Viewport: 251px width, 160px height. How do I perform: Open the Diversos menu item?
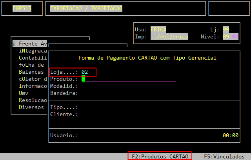tap(31, 107)
